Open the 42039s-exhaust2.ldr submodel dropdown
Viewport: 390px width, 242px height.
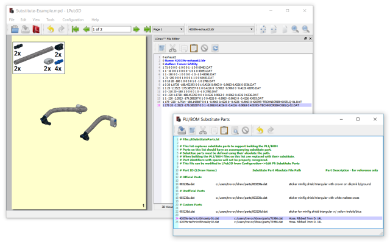click(221, 29)
